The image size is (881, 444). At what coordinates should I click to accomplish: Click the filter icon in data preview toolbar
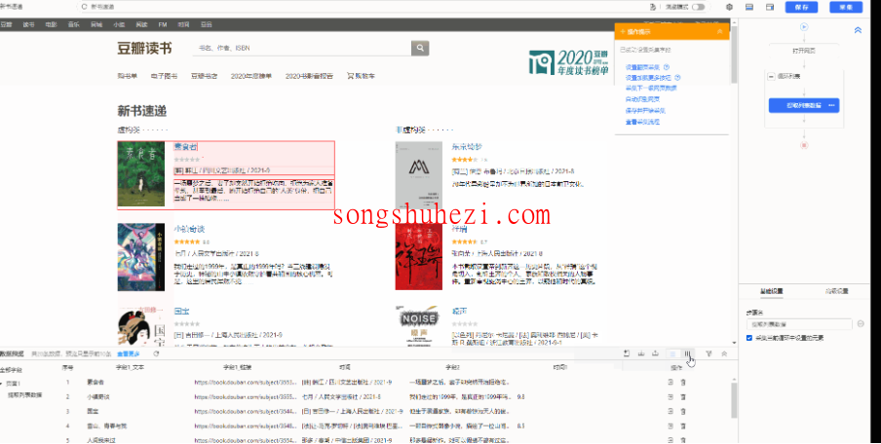709,353
